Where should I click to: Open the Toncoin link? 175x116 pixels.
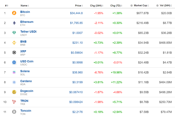(26, 110)
